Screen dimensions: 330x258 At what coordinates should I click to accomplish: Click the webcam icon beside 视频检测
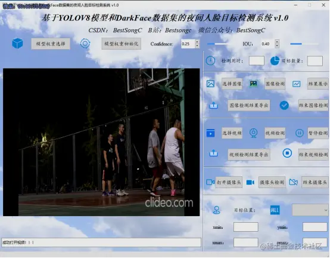(253, 133)
